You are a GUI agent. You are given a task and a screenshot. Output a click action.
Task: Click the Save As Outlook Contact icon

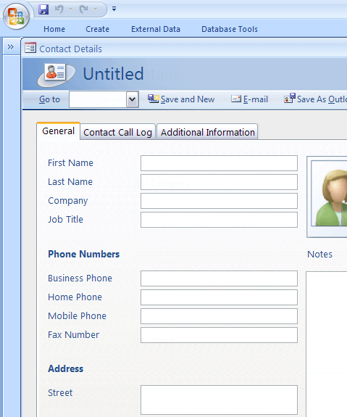(x=290, y=98)
